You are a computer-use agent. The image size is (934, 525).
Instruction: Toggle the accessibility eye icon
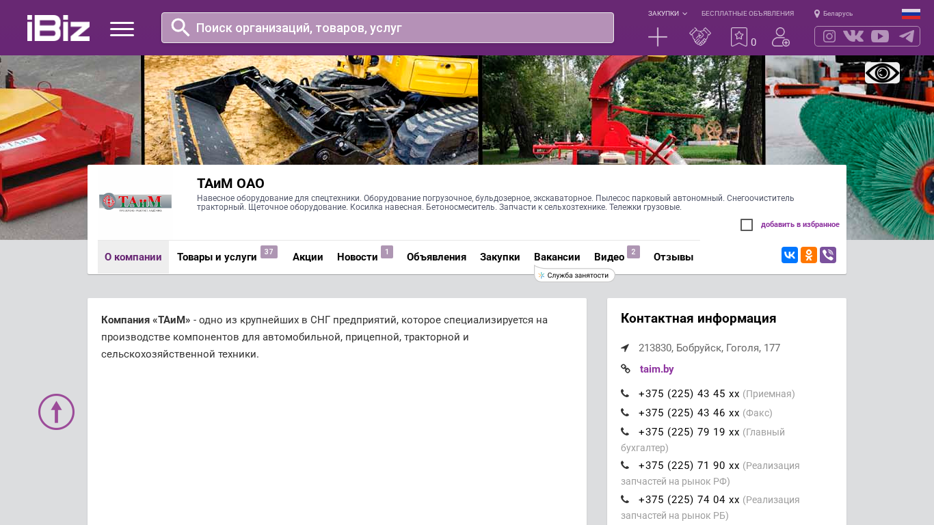[882, 72]
